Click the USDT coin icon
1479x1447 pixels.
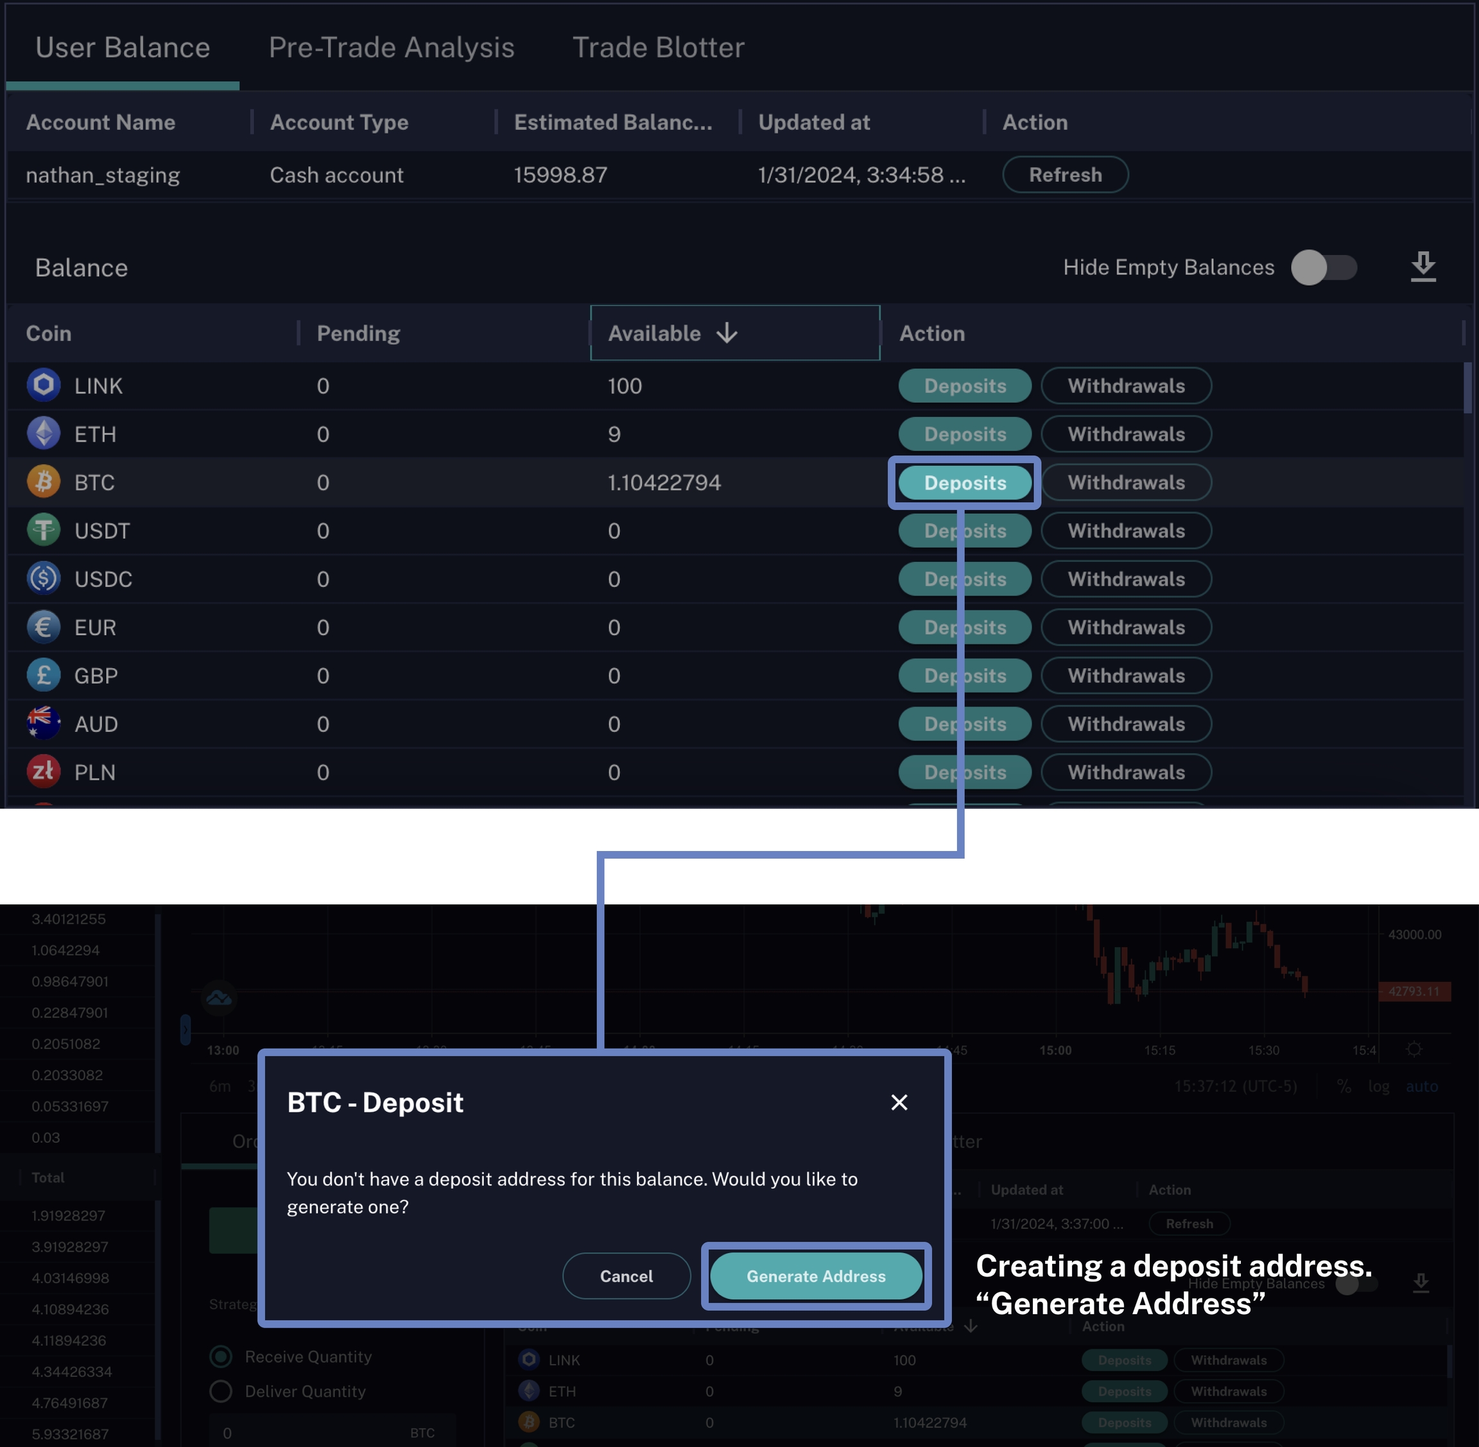pyautogui.click(x=43, y=531)
